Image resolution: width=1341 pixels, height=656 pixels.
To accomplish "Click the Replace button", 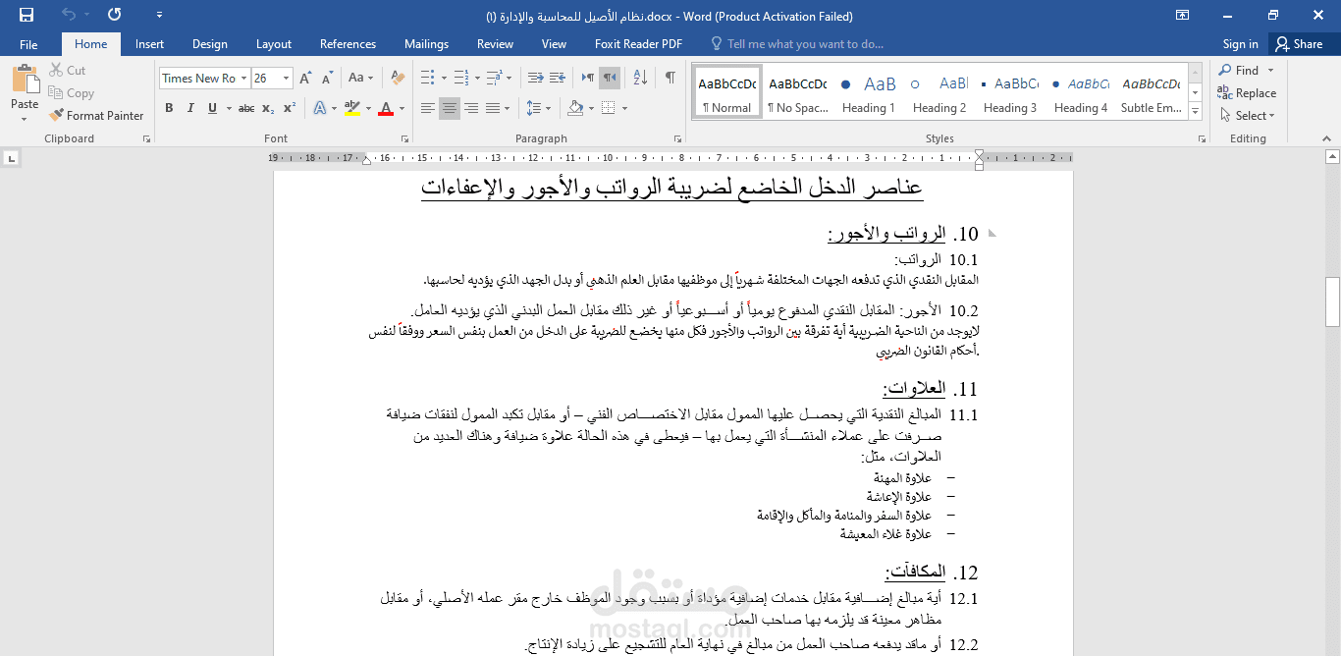I will (x=1247, y=92).
